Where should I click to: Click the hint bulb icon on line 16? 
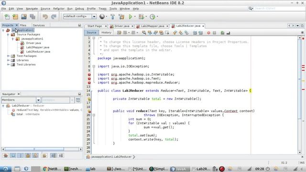click(x=89, y=99)
